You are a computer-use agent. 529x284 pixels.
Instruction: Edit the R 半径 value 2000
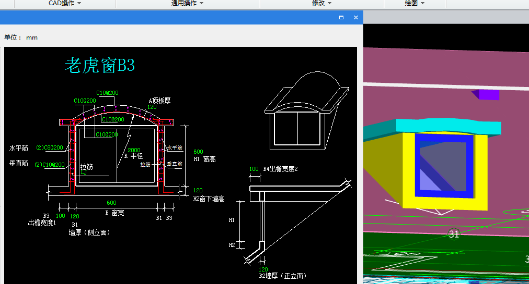[134, 150]
